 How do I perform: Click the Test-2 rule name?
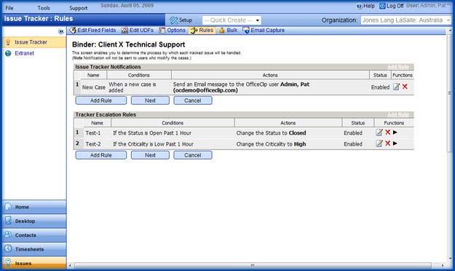click(x=93, y=144)
